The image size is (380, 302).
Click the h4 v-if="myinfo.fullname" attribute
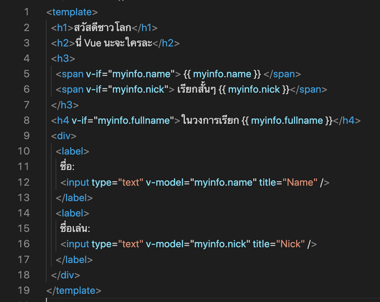(x=123, y=121)
